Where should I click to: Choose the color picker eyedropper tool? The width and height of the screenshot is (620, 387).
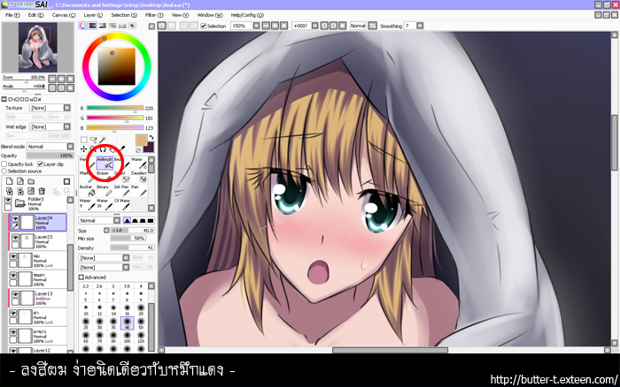click(x=122, y=149)
